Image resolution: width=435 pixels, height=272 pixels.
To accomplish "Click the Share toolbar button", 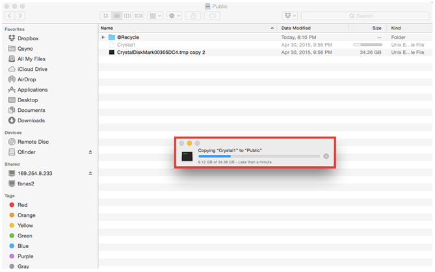I will (192, 16).
